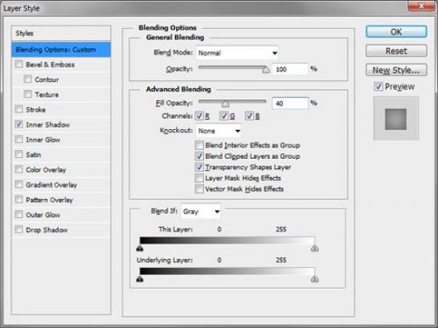
Task: Enable the Bevel & Emboss checkbox
Action: coord(18,64)
